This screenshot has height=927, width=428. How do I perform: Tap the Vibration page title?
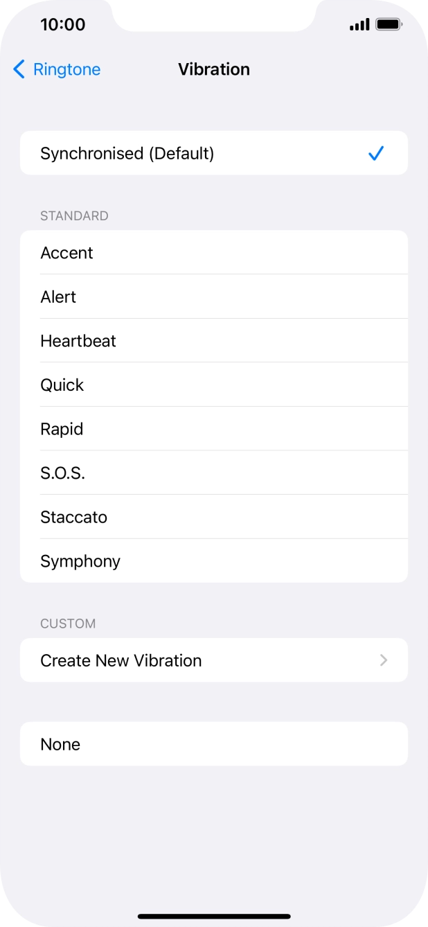point(214,69)
